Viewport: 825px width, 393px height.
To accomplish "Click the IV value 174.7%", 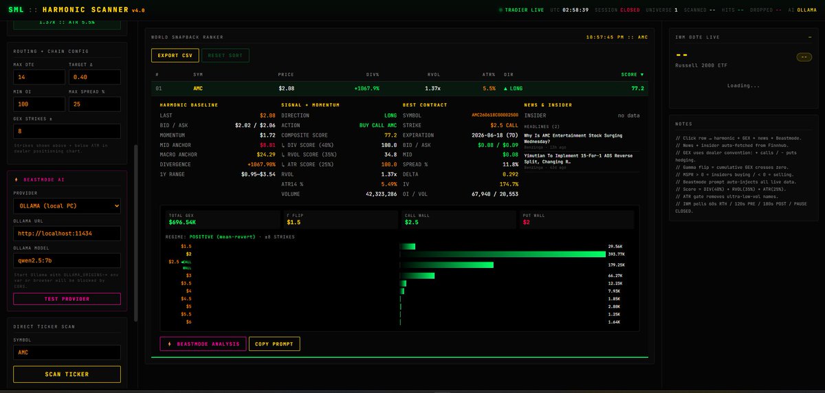I will point(509,185).
